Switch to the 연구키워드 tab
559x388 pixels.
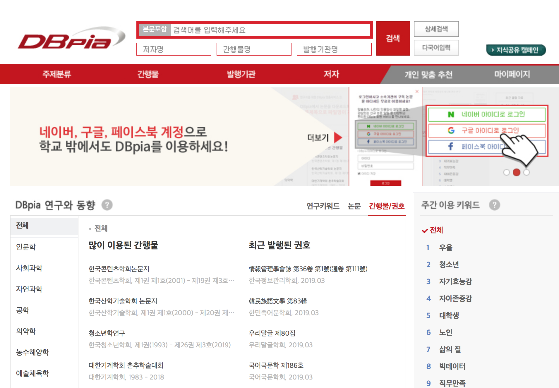(323, 206)
